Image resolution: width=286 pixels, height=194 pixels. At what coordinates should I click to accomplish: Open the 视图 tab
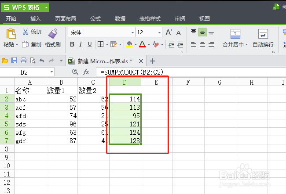(x=205, y=18)
